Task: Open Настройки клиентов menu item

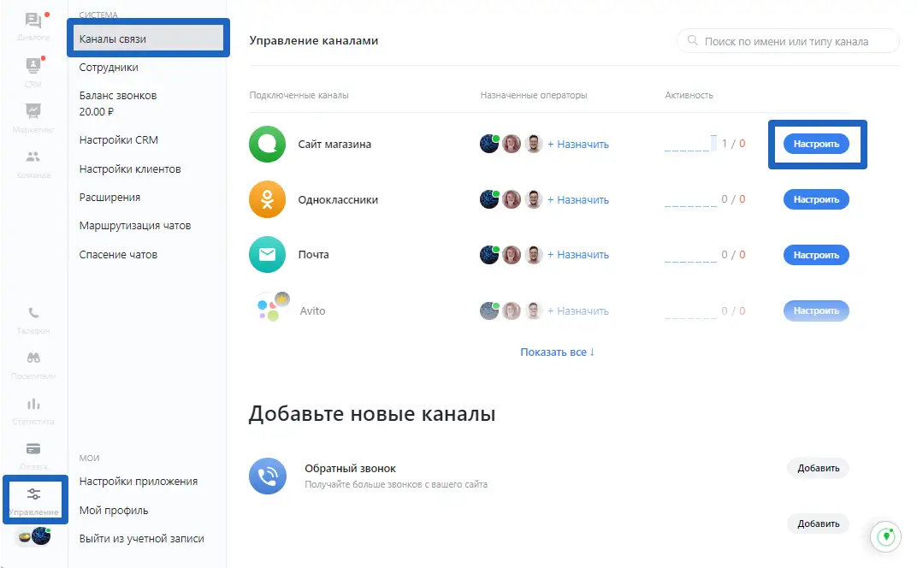Action: pos(130,169)
